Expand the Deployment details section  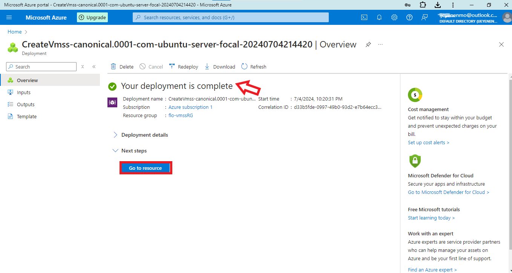tap(141, 135)
